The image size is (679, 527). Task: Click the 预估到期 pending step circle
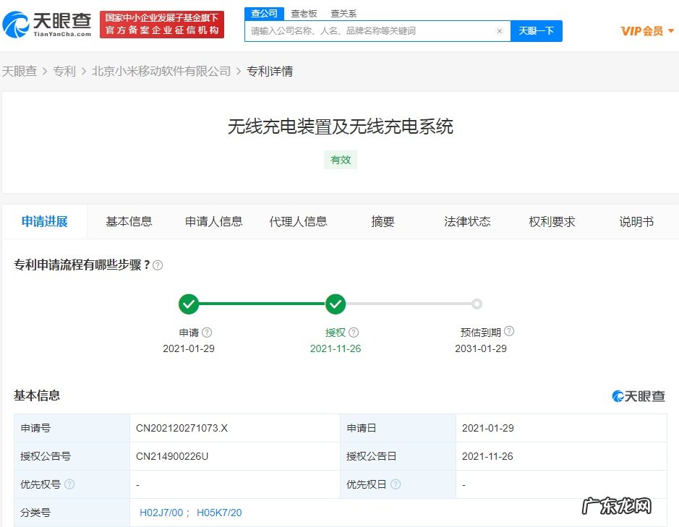[477, 304]
